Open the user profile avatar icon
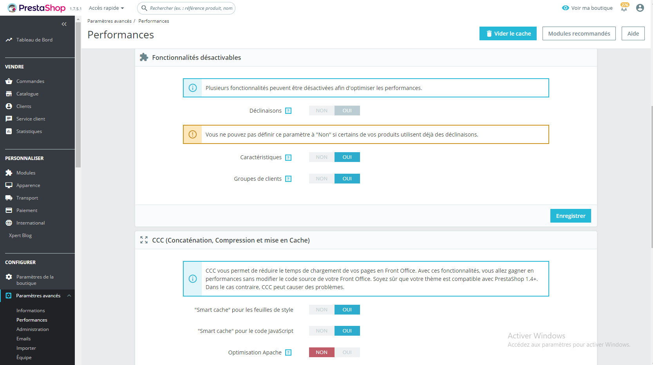Screen dimensions: 653x365 [640, 8]
